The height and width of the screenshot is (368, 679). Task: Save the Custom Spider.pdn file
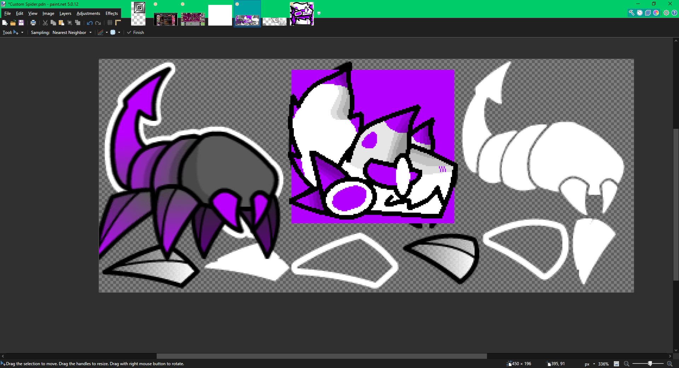pos(21,23)
